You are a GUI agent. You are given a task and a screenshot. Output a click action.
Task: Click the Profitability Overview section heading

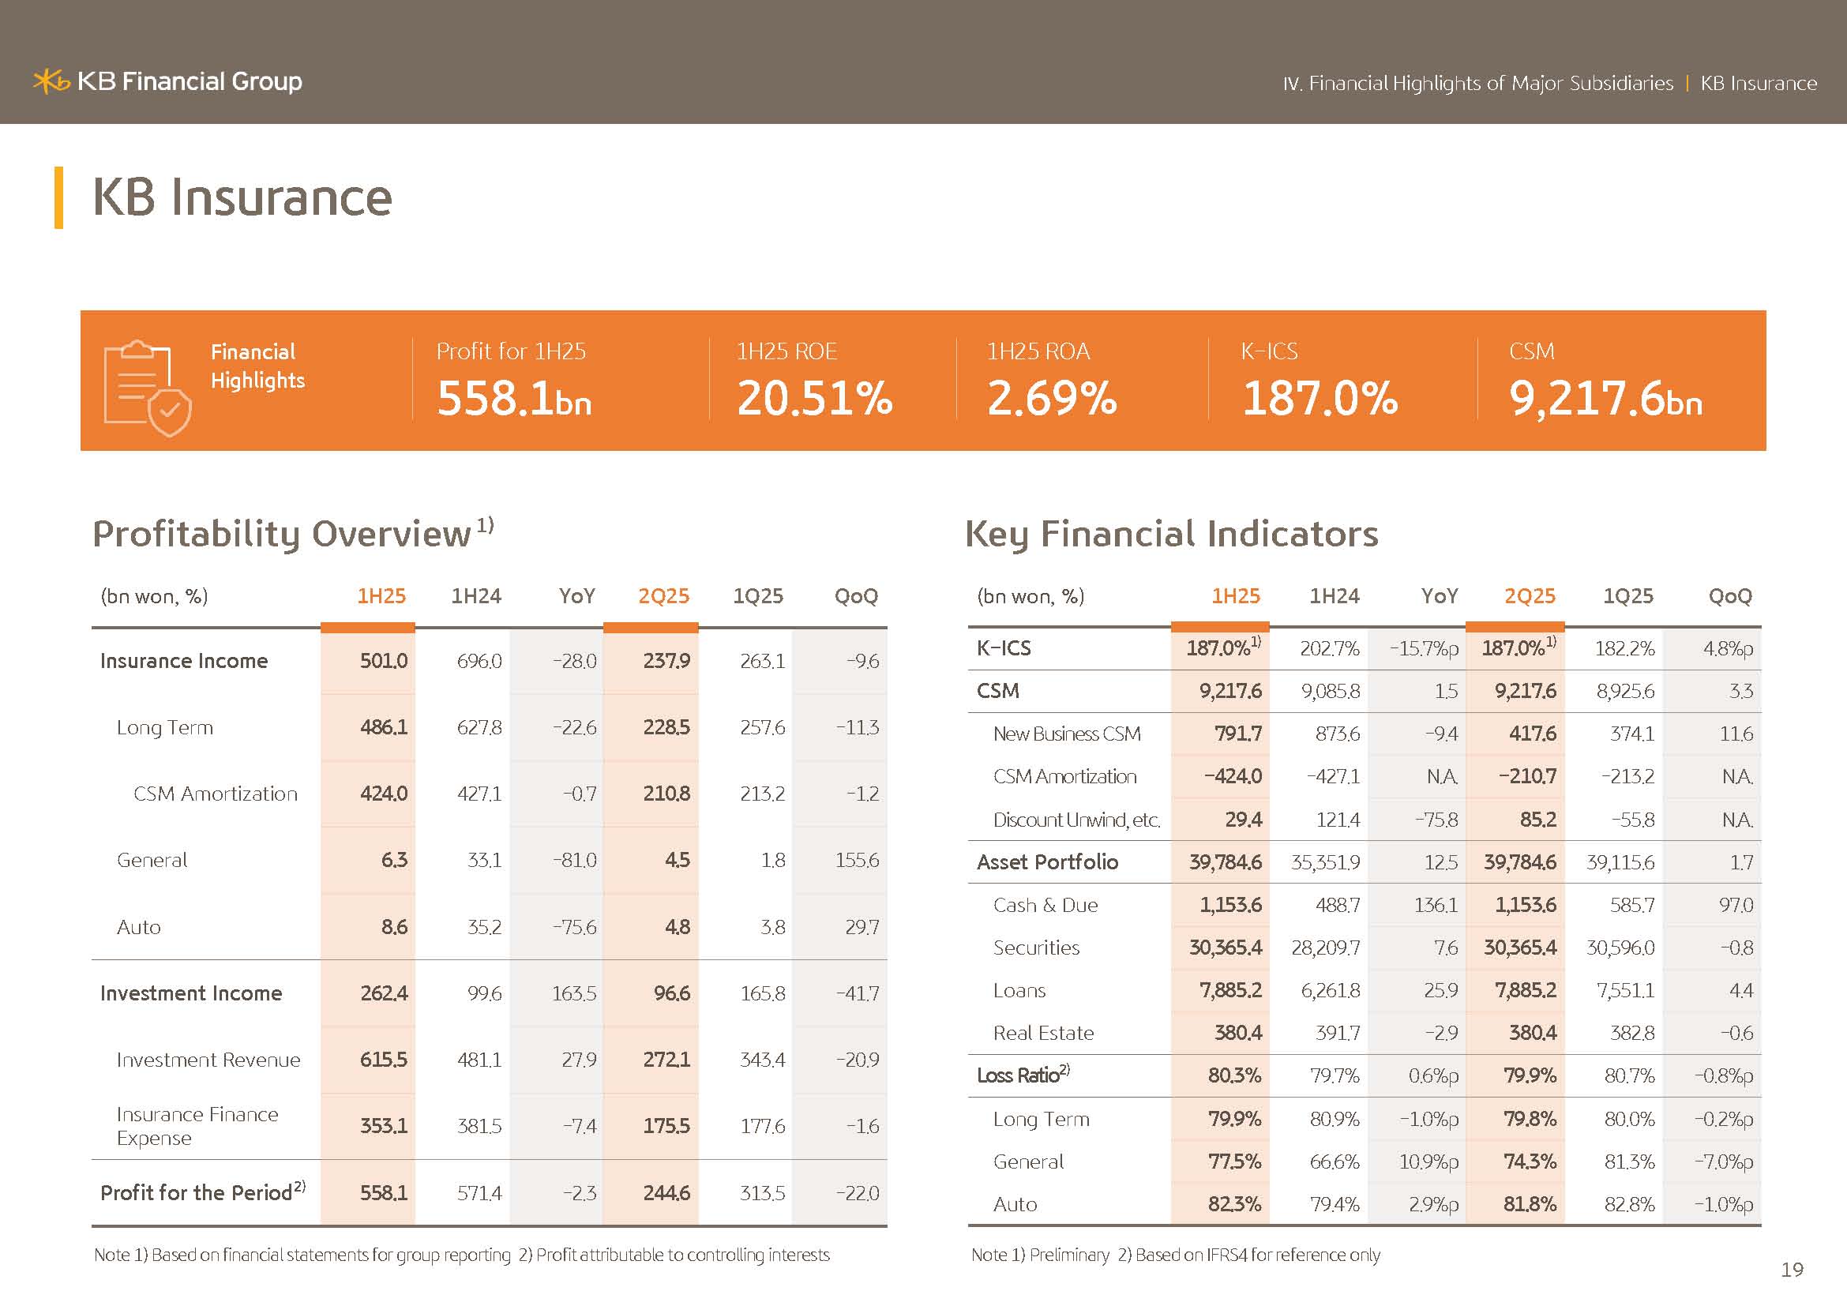point(282,534)
